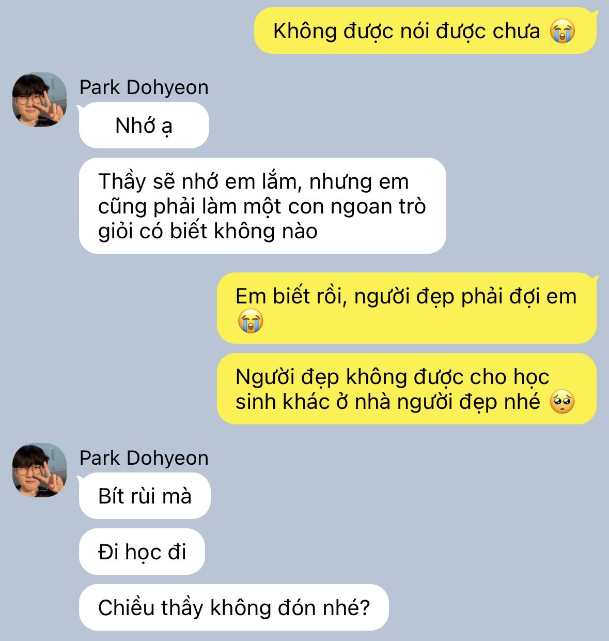Image resolution: width=609 pixels, height=641 pixels.
Task: Open the lower Park Dohyeon profile avatar
Action: 39,470
